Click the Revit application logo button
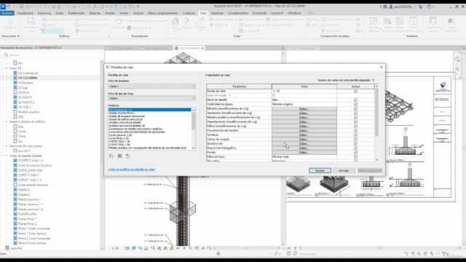This screenshot has height=262, width=466. 3,7
